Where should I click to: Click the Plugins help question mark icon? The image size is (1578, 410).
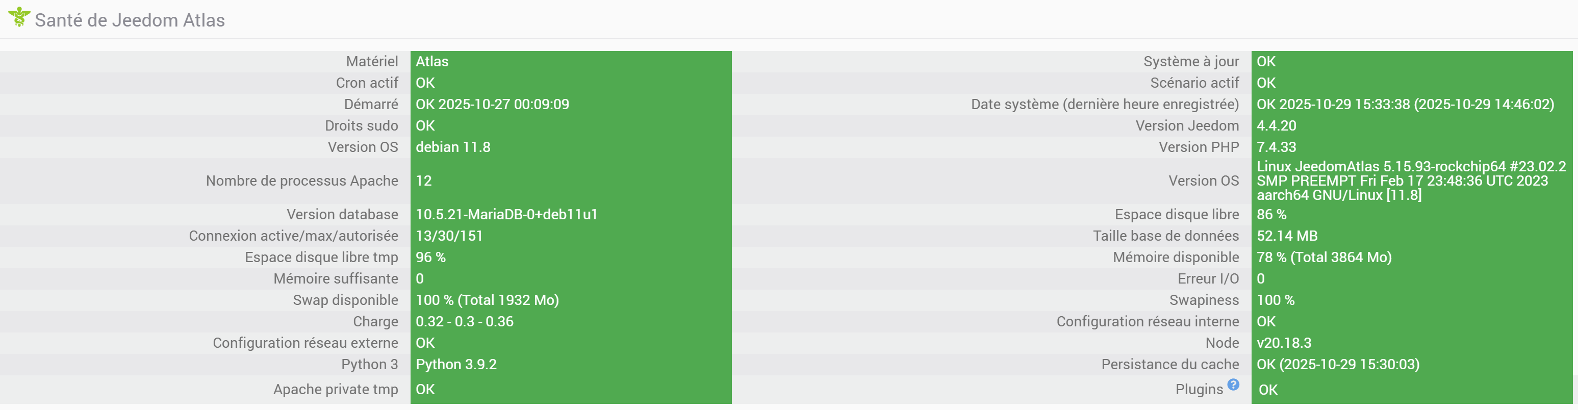tap(1233, 385)
